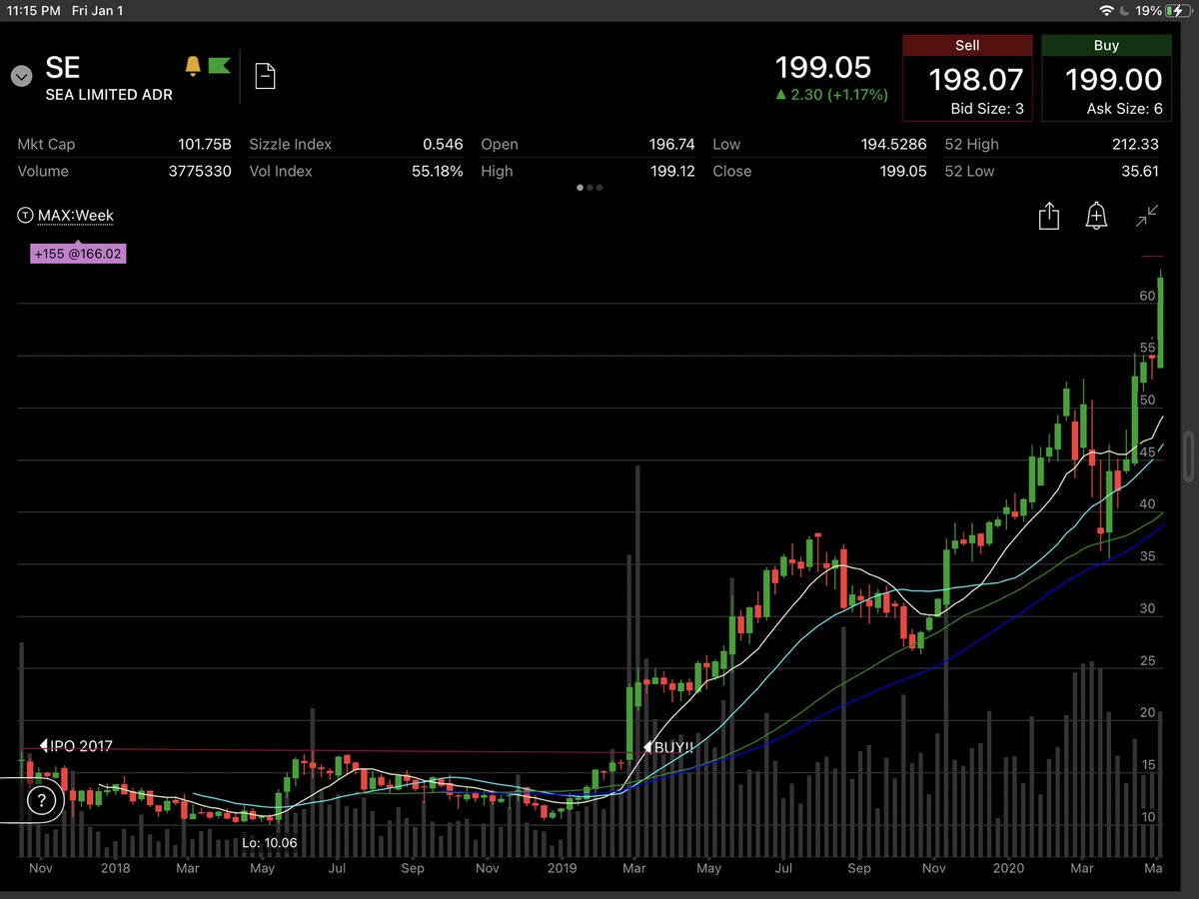Tap the 199.05 last price
Viewport: 1199px width, 899px height.
(x=824, y=68)
